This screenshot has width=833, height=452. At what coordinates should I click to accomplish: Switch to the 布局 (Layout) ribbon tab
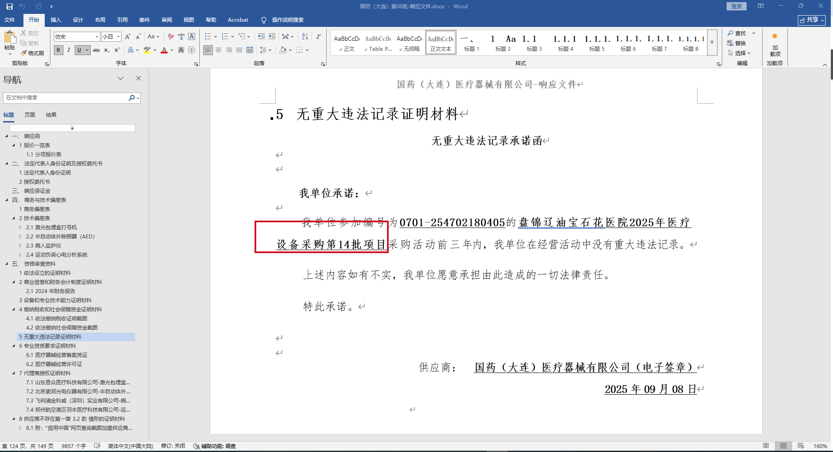click(x=100, y=20)
